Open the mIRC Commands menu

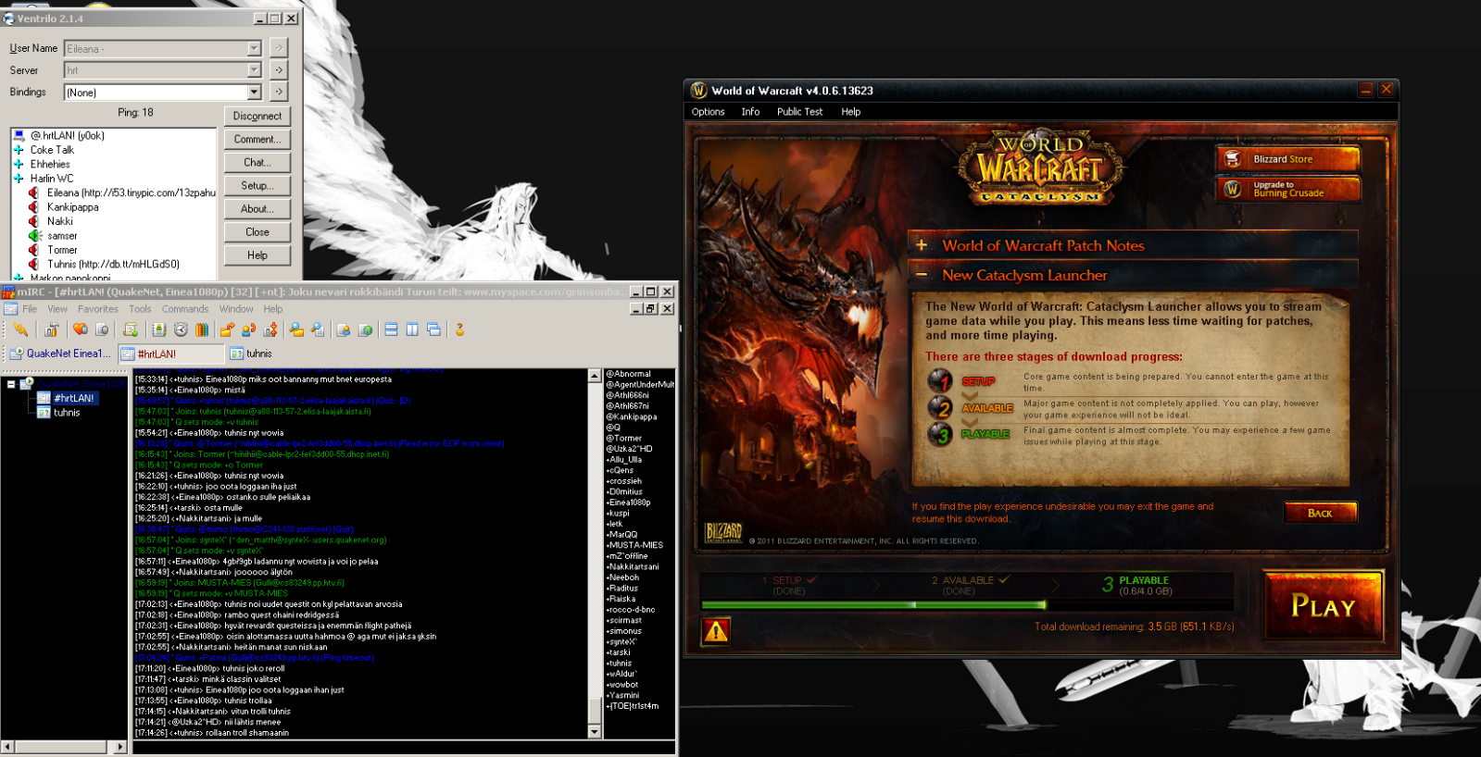click(x=185, y=309)
